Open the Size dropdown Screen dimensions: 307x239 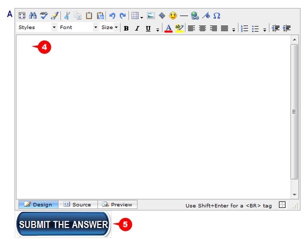click(x=109, y=27)
